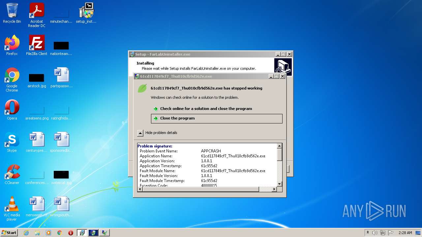
Task: Close the crash dialog window
Action: click(282, 76)
